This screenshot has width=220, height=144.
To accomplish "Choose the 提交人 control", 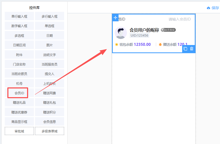I will coord(49,74).
